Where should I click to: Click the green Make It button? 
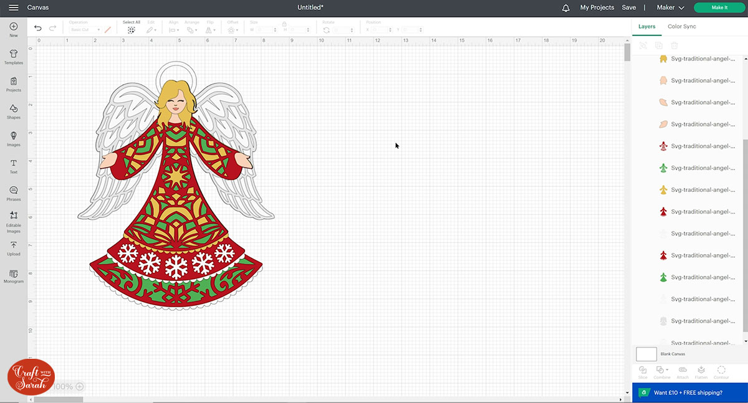(x=719, y=7)
